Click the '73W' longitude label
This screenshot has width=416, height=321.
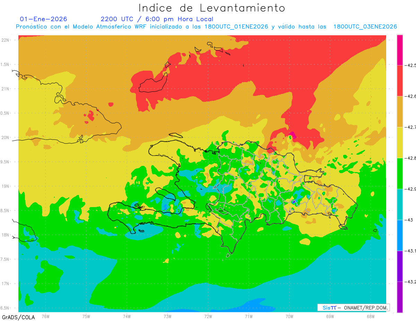pos(167,316)
